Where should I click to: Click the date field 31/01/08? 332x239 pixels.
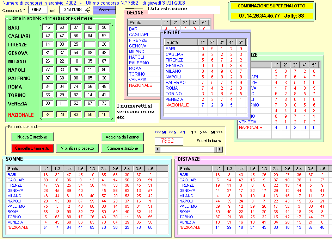click(x=73, y=10)
